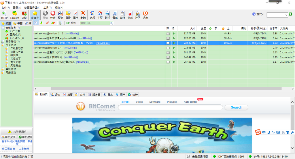Select 网页游戏 folder in the tree
The height and width of the screenshot is (159, 295).
pos(11,45)
